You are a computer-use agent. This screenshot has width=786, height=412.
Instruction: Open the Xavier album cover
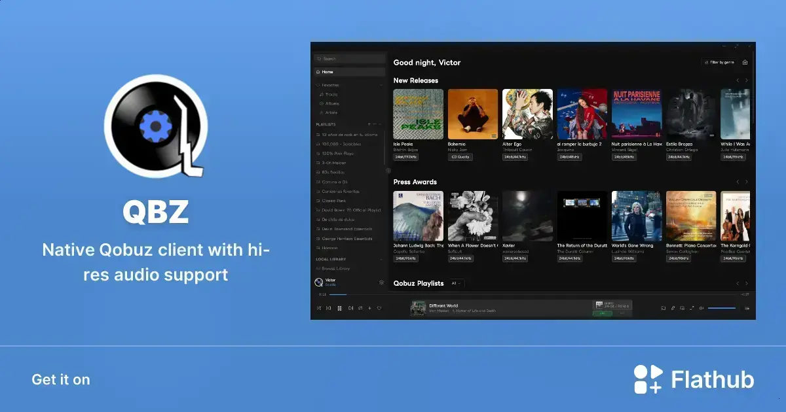pos(527,216)
